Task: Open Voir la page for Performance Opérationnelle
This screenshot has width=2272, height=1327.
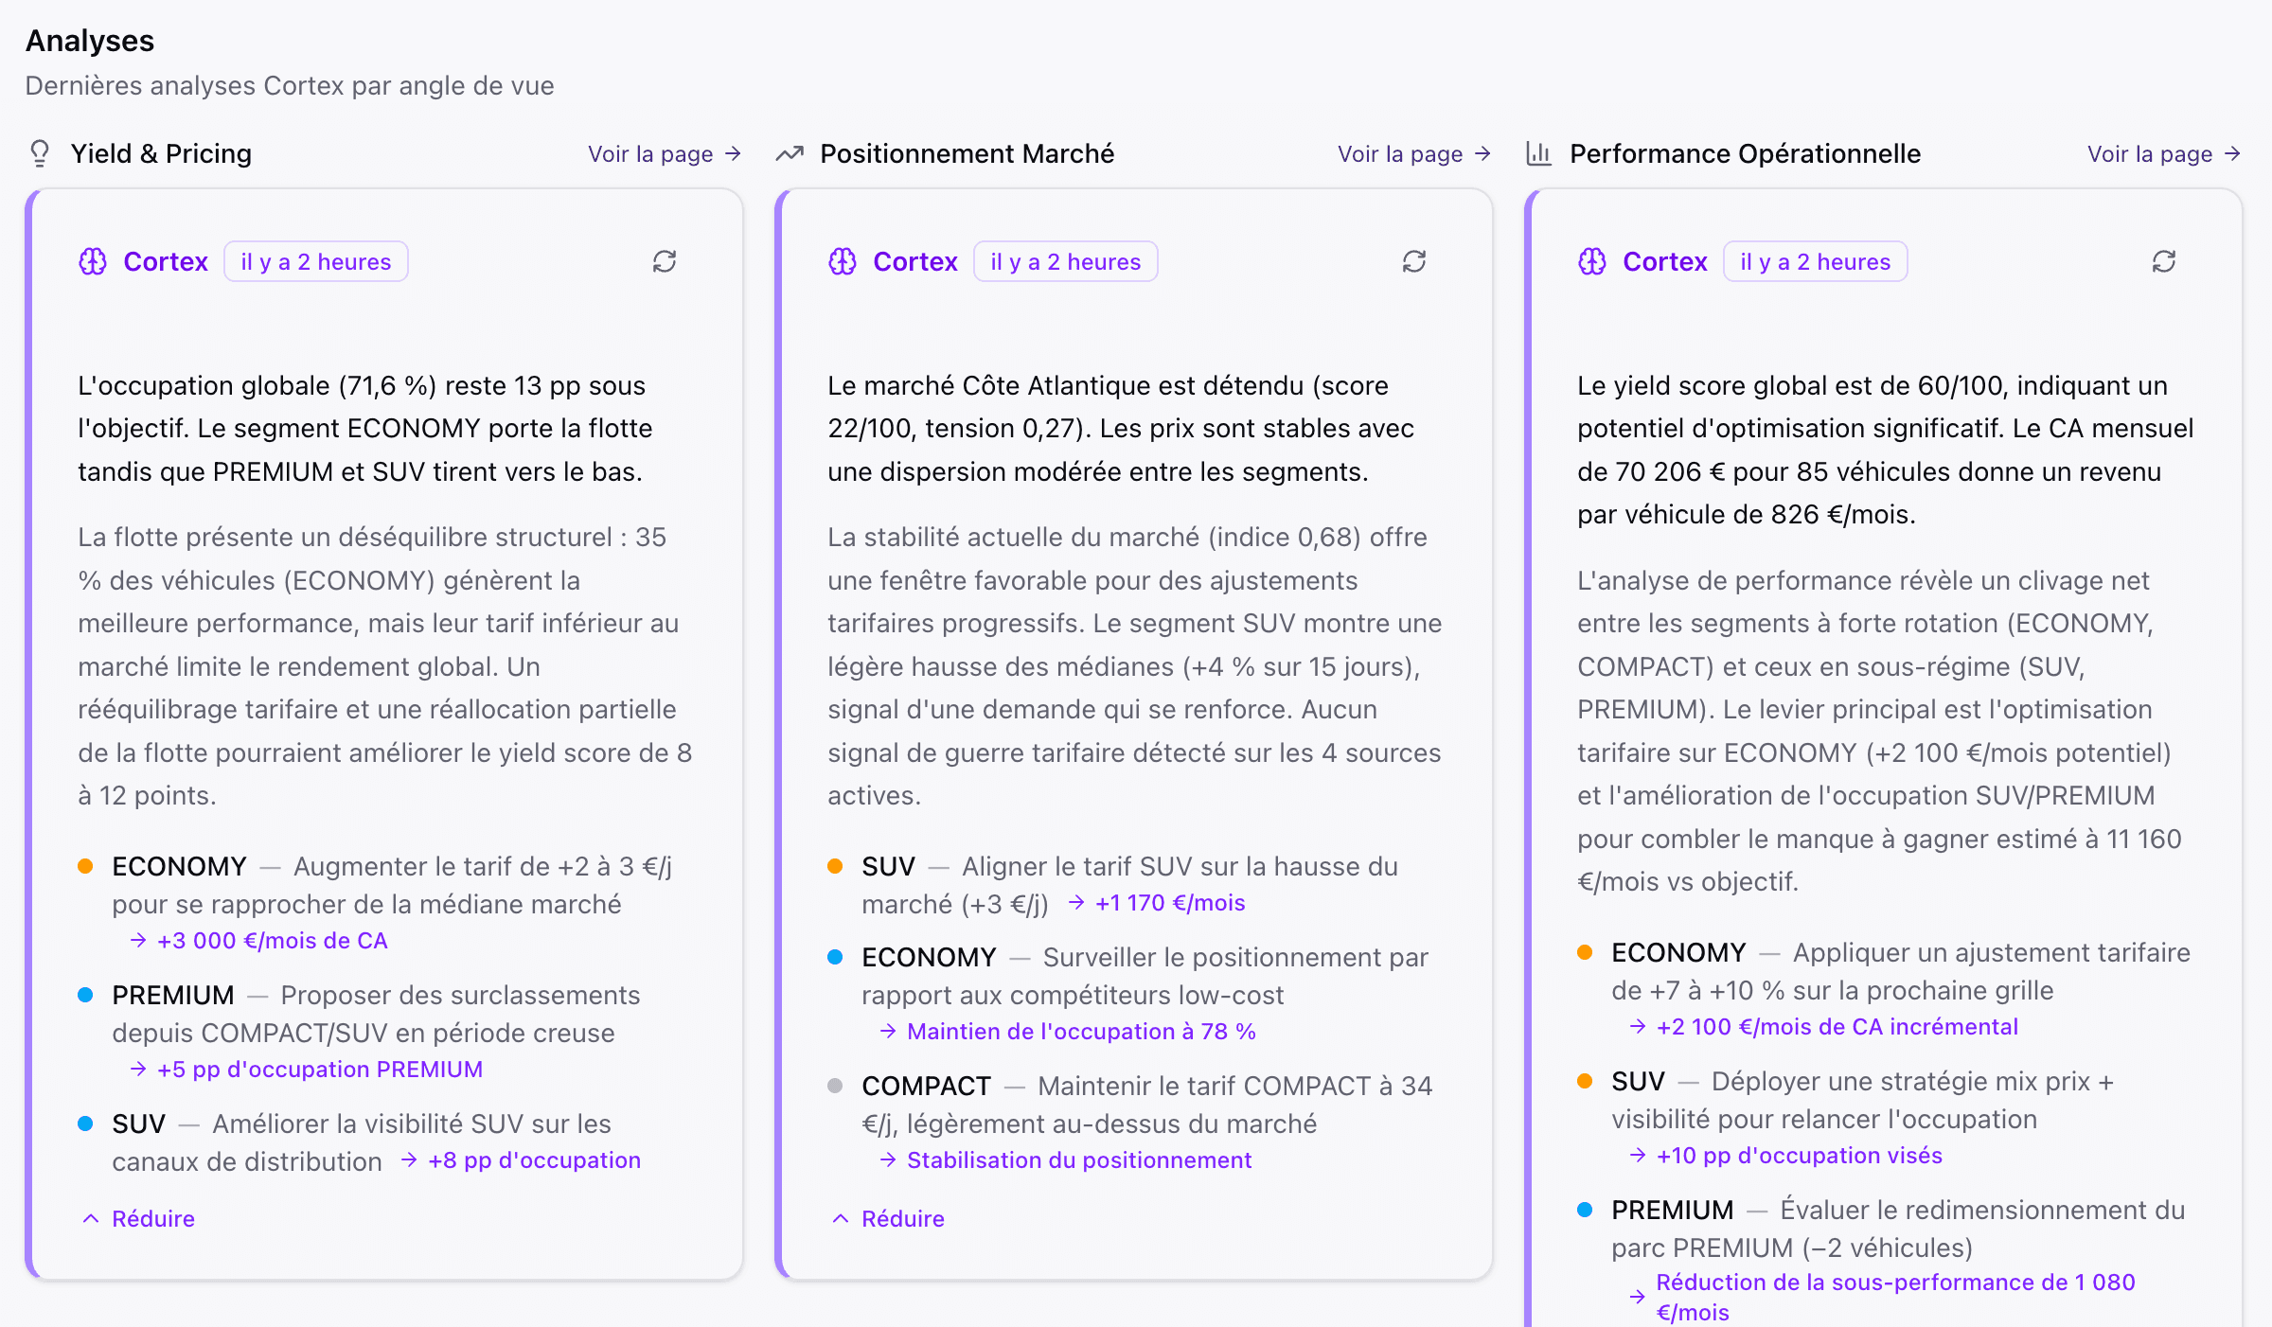Action: [x=2164, y=153]
